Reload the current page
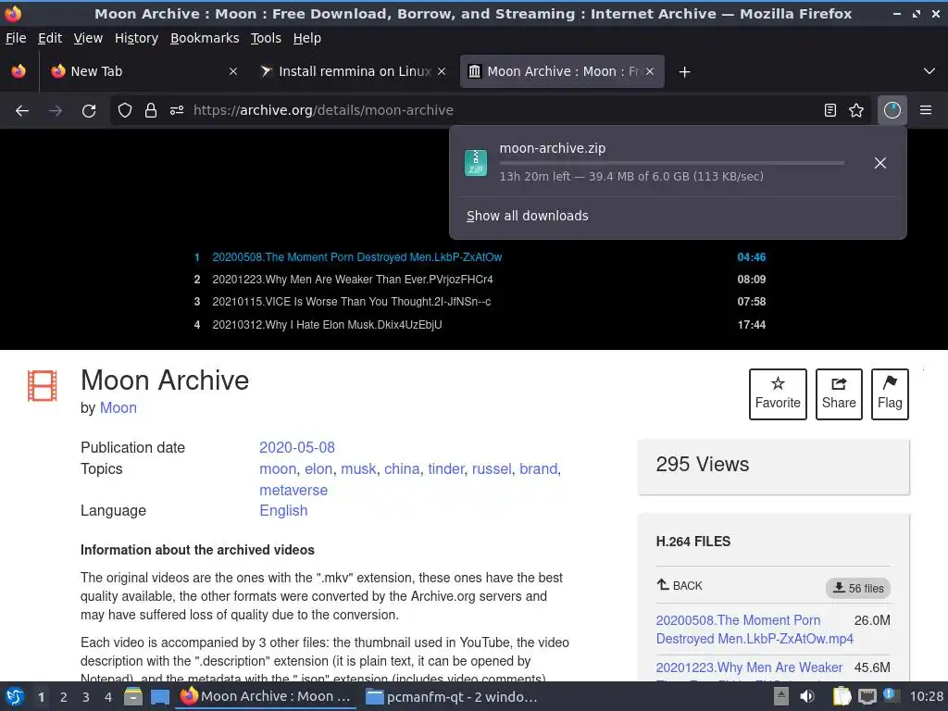Image resolution: width=948 pixels, height=711 pixels. [x=89, y=110]
